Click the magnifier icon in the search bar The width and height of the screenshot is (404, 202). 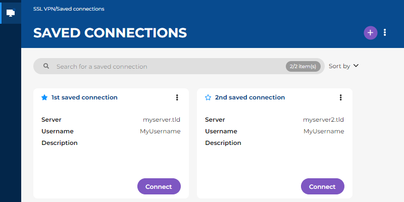[46, 66]
